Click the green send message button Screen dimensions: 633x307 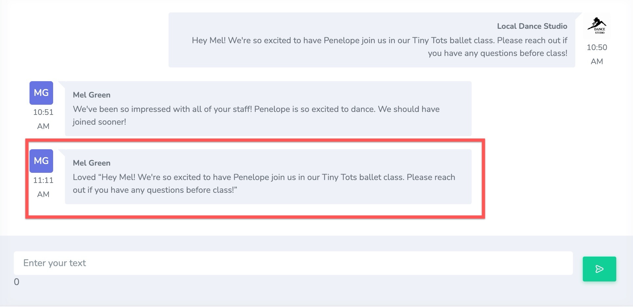(x=599, y=269)
